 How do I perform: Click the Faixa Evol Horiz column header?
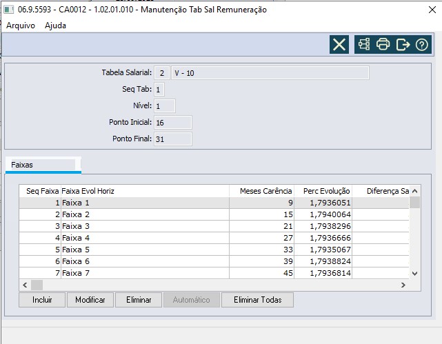coord(145,191)
